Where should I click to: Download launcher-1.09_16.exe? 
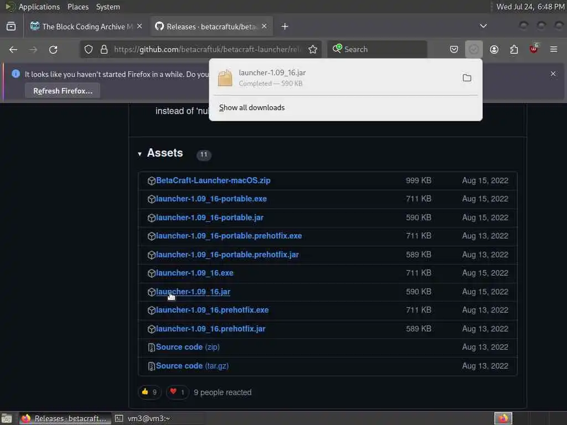(194, 273)
